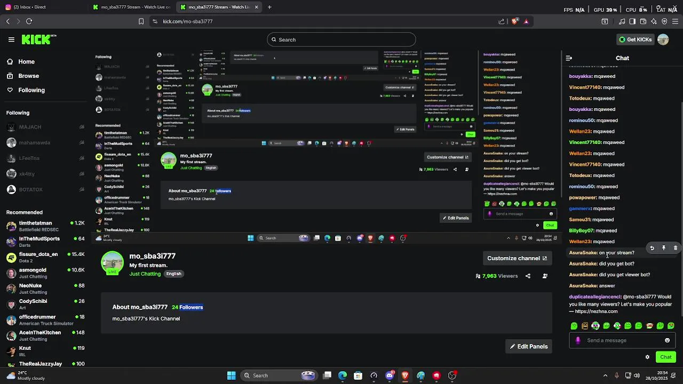Open Windows Start menu

coord(231,375)
